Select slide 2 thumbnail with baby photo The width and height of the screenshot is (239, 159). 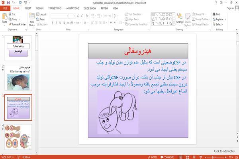tap(18, 78)
